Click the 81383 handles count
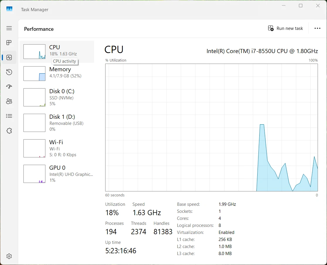This screenshot has height=265, width=327. (x=163, y=232)
